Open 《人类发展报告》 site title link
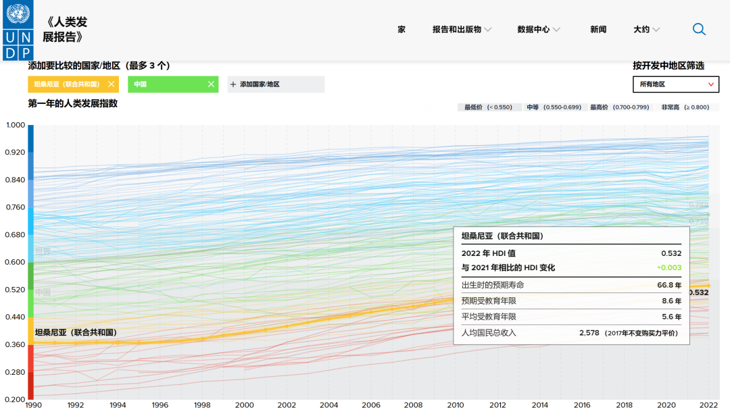Viewport: 730px width, 416px height. click(x=65, y=29)
